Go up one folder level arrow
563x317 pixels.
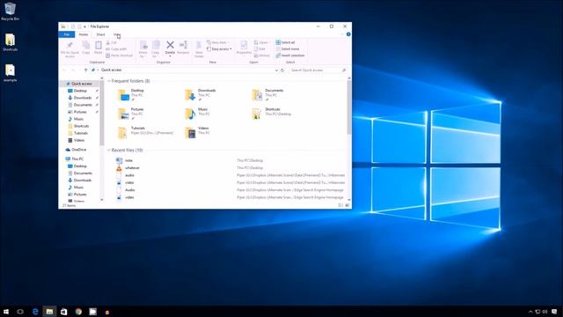86,70
